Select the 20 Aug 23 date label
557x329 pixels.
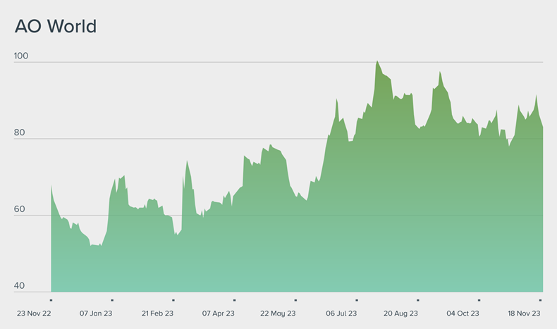pyautogui.click(x=401, y=313)
